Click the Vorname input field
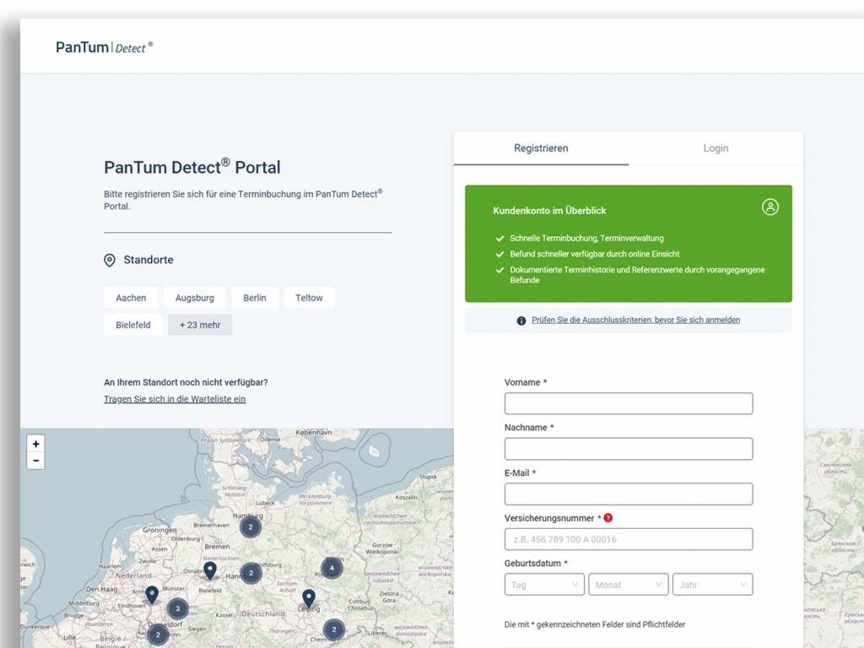 [628, 403]
